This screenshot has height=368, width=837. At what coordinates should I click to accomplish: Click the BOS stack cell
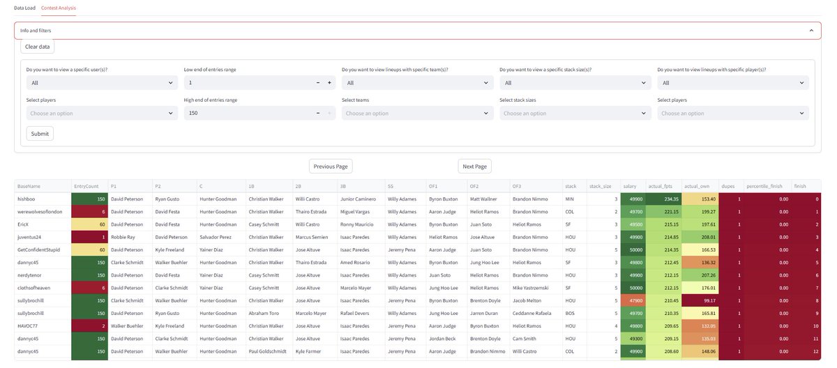[x=575, y=313]
